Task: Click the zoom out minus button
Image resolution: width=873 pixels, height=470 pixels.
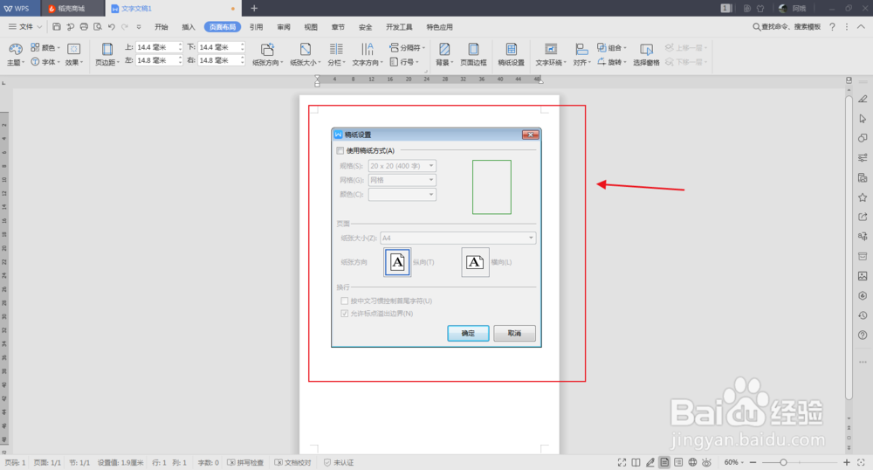Action: (753, 462)
